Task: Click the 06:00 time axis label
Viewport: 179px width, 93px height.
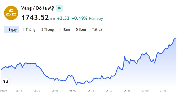Action: [73, 91]
